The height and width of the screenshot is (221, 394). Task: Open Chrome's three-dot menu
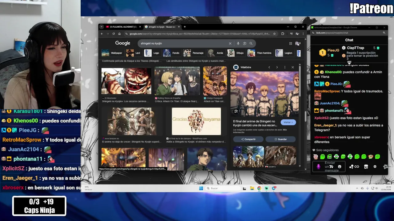point(303,34)
